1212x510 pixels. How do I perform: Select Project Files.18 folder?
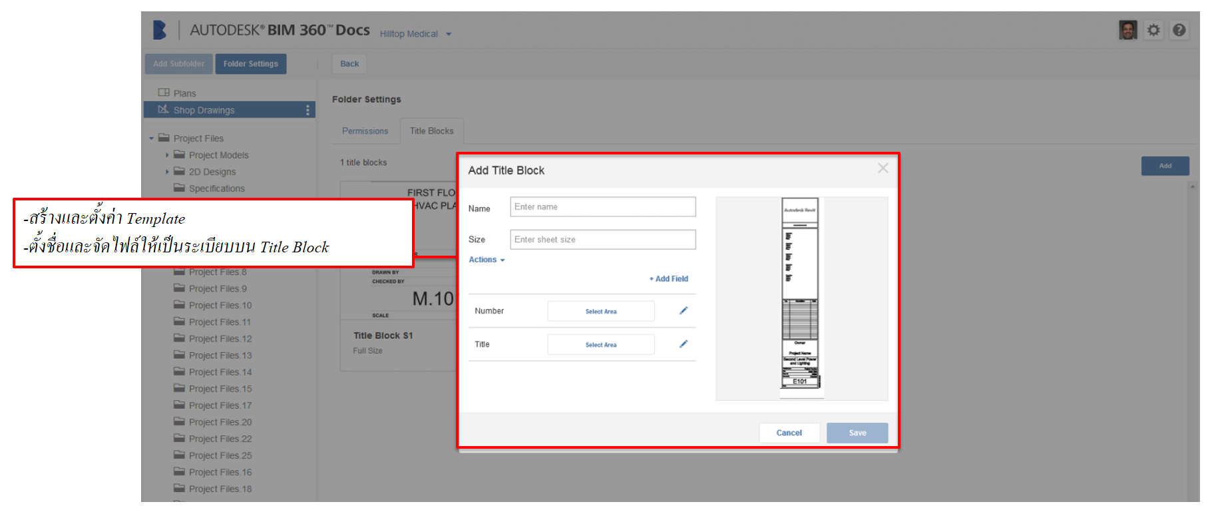(220, 489)
